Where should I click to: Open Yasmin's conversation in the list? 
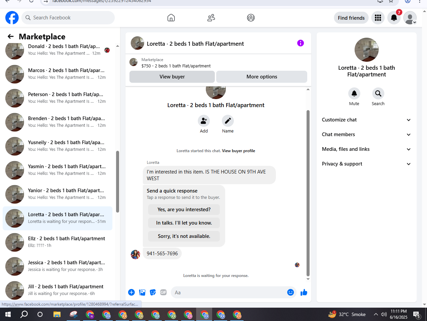point(57,170)
